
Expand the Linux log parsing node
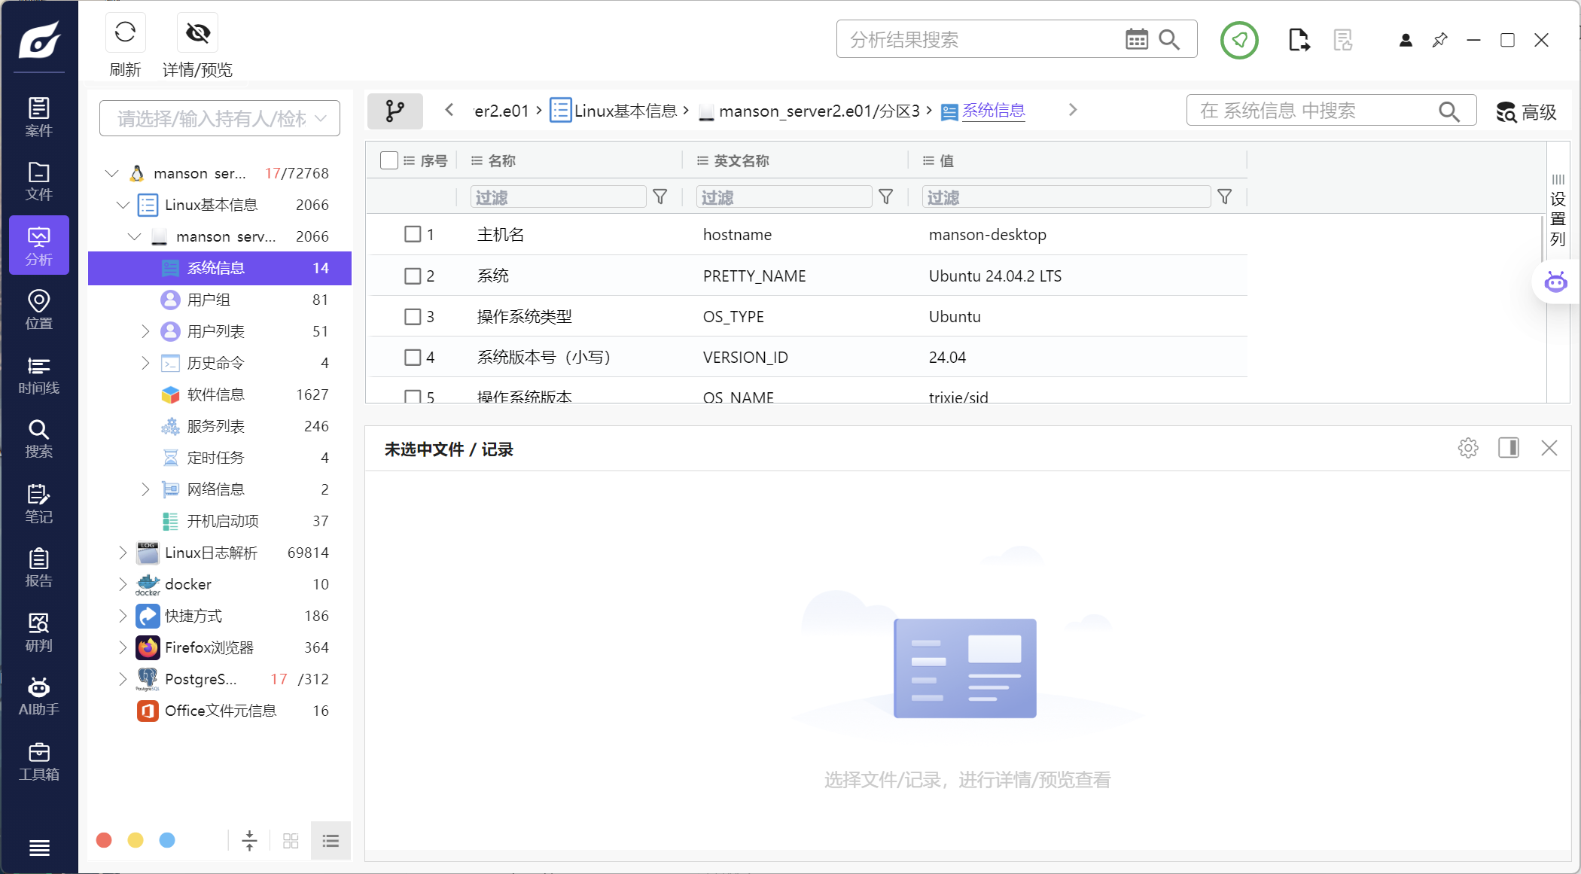click(123, 553)
